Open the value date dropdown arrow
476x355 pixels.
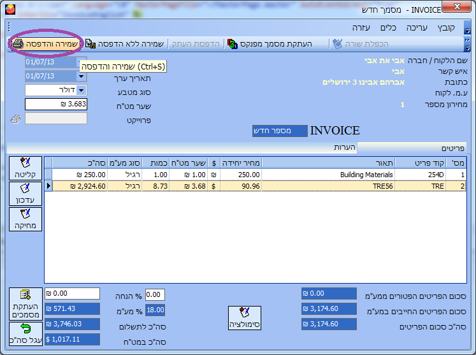click(x=81, y=76)
